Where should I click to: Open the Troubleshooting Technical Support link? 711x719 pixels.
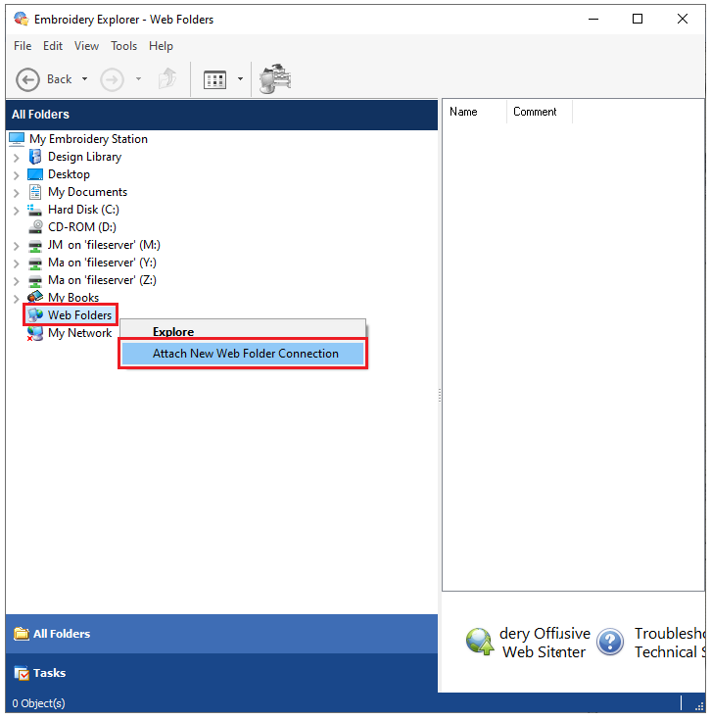[x=670, y=643]
